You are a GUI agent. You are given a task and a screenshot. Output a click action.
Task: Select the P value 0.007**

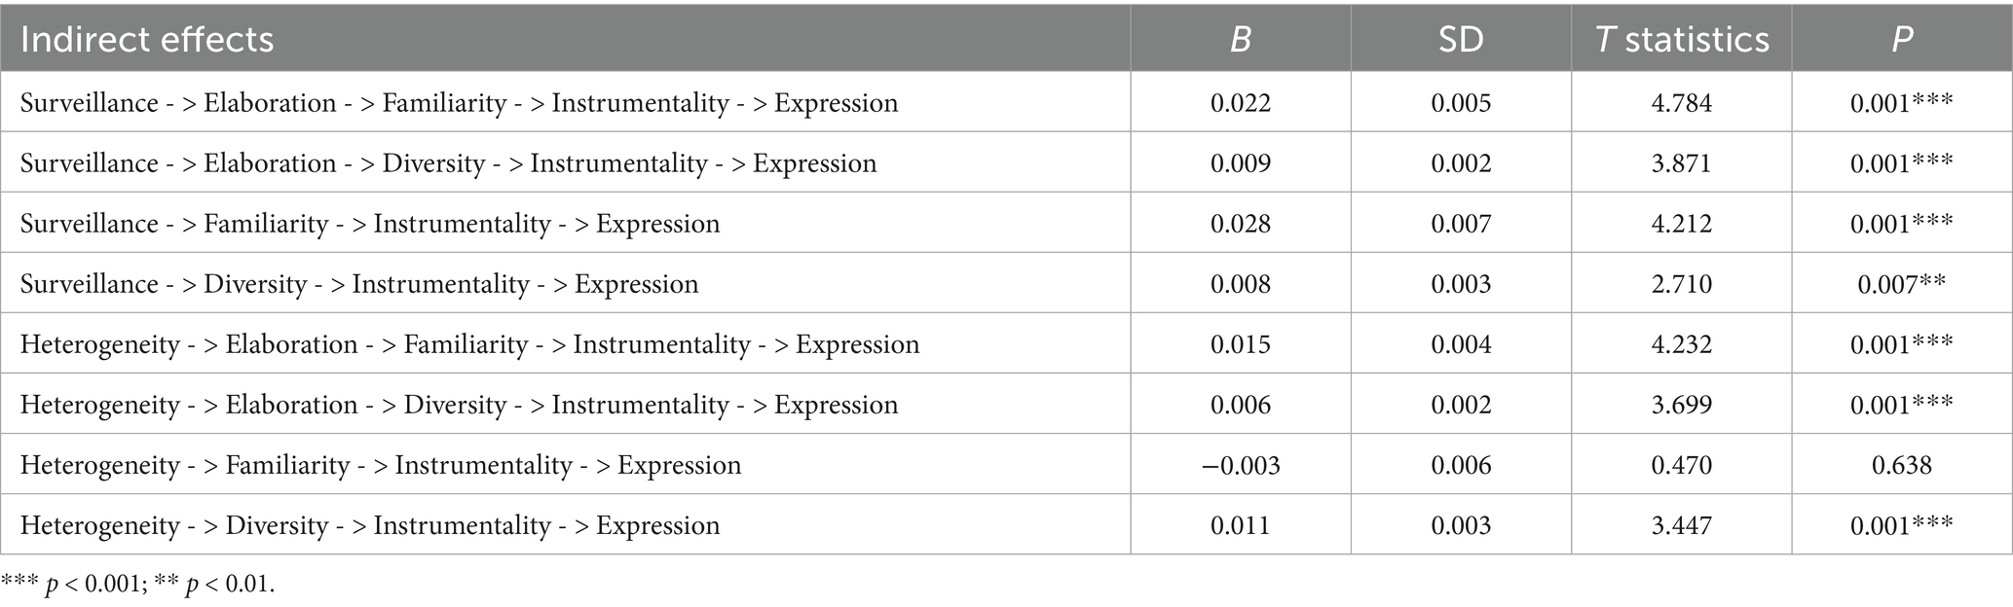(1901, 284)
